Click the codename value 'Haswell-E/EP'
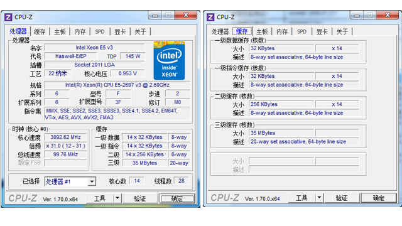This screenshot has width=402, height=226. click(x=71, y=56)
